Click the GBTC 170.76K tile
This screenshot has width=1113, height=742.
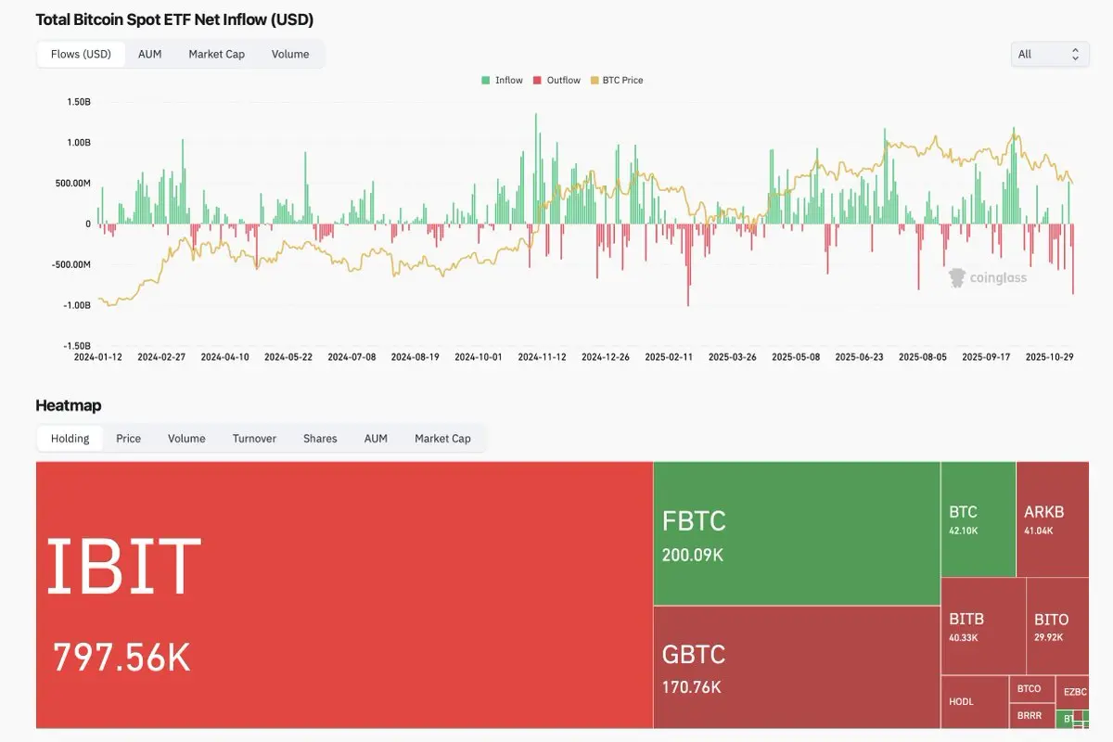(797, 667)
